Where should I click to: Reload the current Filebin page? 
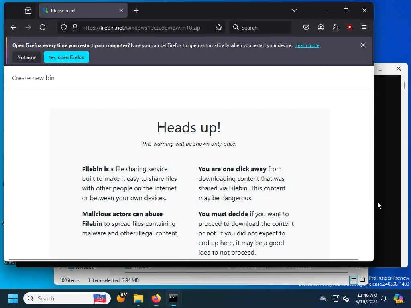point(43,28)
